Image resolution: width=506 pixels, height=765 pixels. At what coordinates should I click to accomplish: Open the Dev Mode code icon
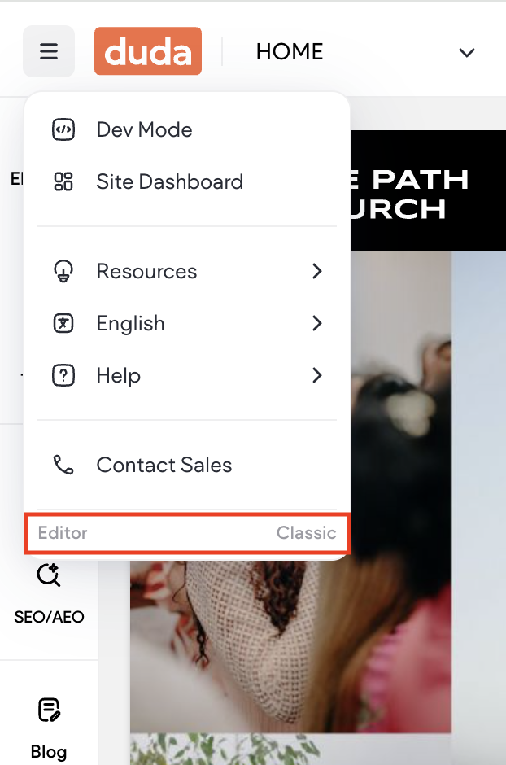(63, 129)
